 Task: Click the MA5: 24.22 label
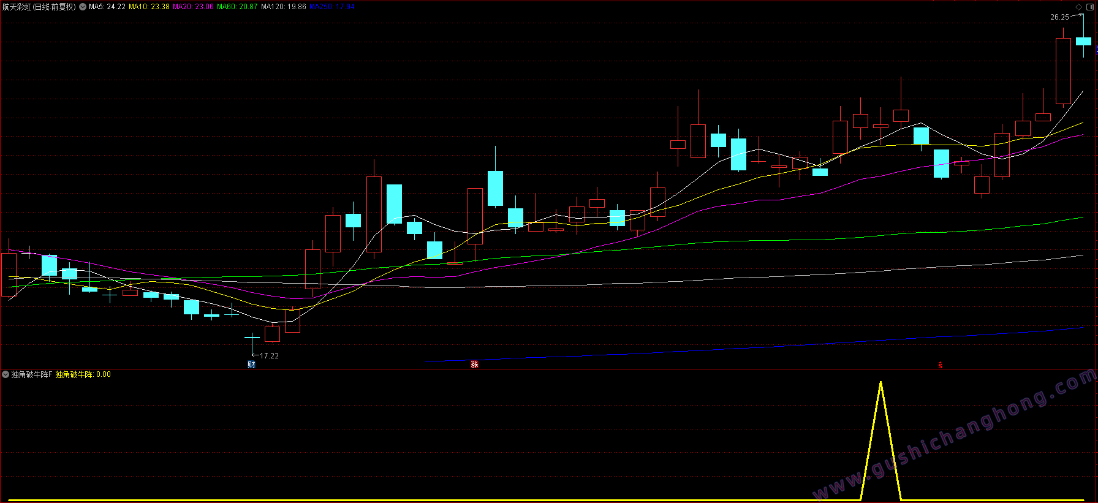point(107,7)
